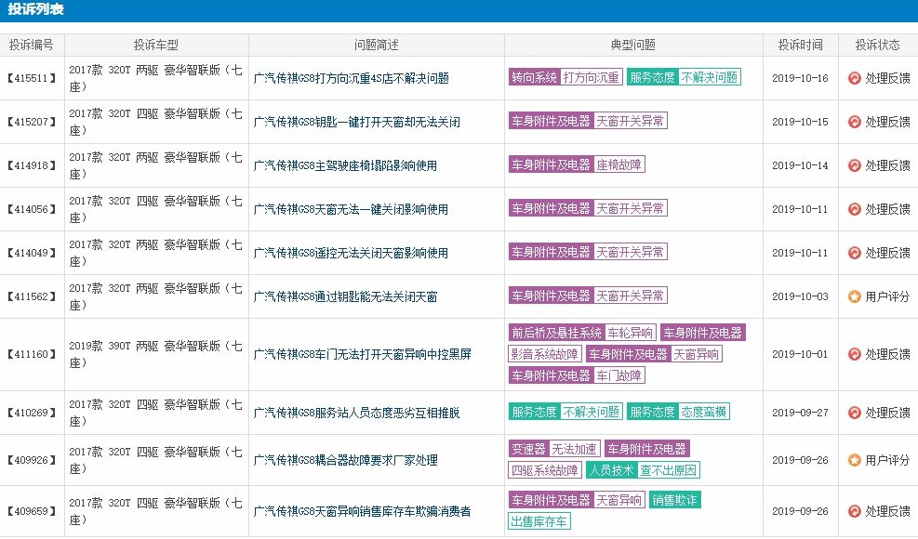This screenshot has height=539, width=918.
Task: Click the 投诉车型 column header
Action: tap(156, 45)
